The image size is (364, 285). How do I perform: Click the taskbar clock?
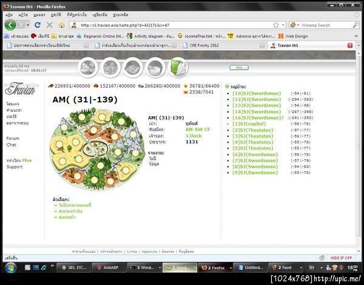point(352,268)
